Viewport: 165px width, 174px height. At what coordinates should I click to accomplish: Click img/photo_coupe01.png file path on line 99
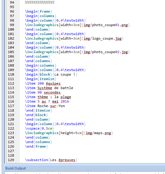click(106, 25)
